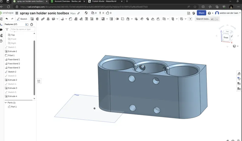Open Linear pattern dropdown arrow
Screen dimensions: 242x141
click(107, 19)
